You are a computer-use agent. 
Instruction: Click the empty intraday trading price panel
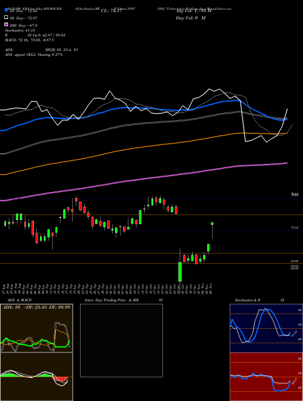coord(121,340)
